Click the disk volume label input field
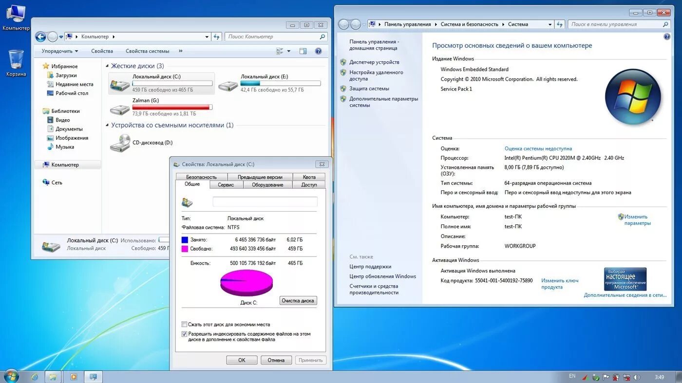Image resolution: width=682 pixels, height=383 pixels. [265, 201]
